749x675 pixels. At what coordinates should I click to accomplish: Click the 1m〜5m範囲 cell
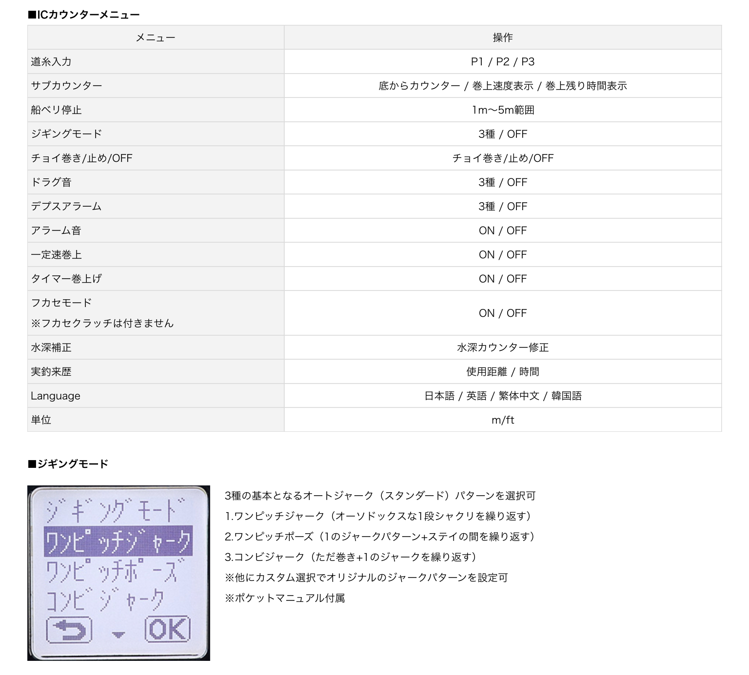(x=502, y=110)
